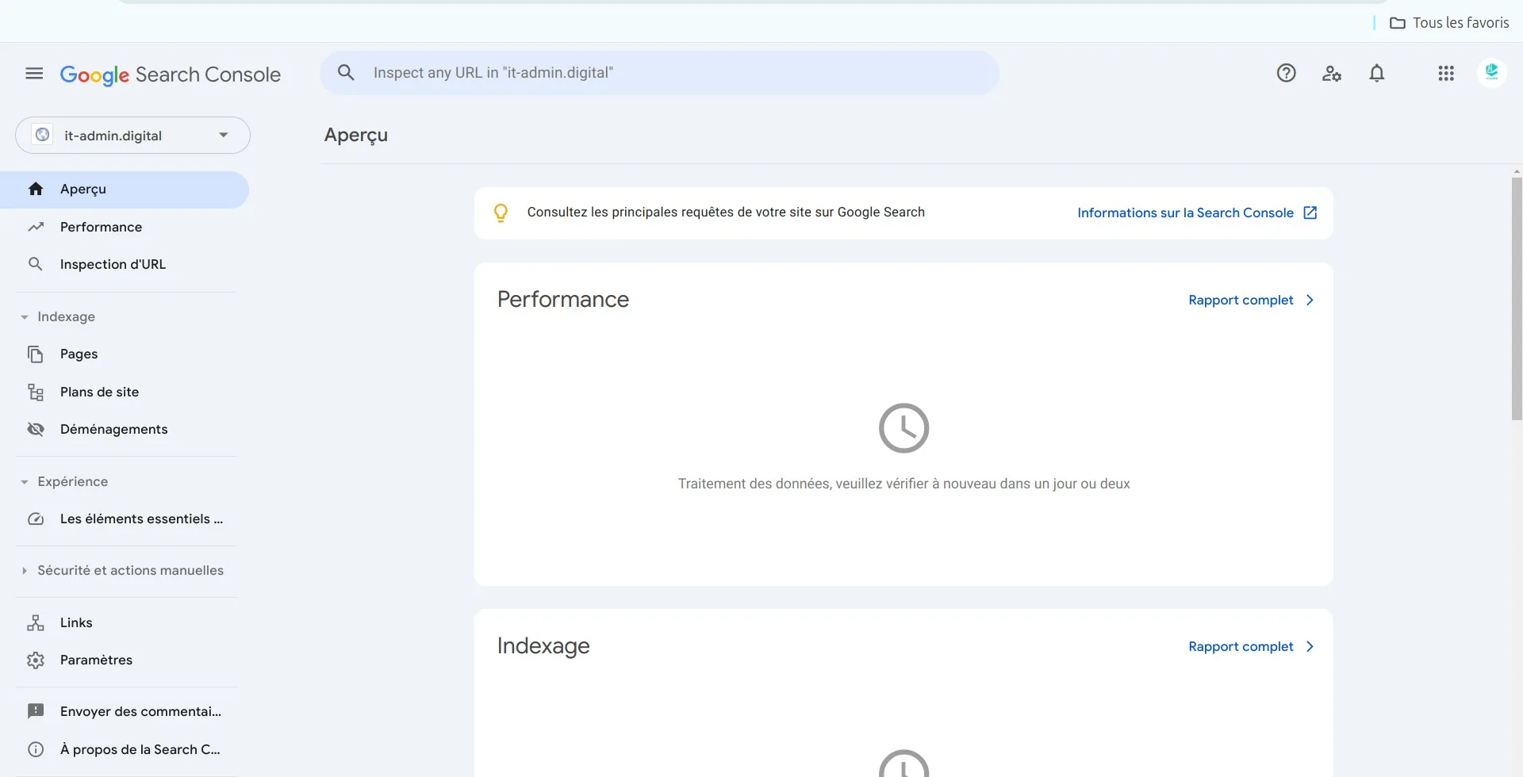This screenshot has height=777, width=1523.
Task: Click the page vertical scrollbar
Action: click(1517, 298)
